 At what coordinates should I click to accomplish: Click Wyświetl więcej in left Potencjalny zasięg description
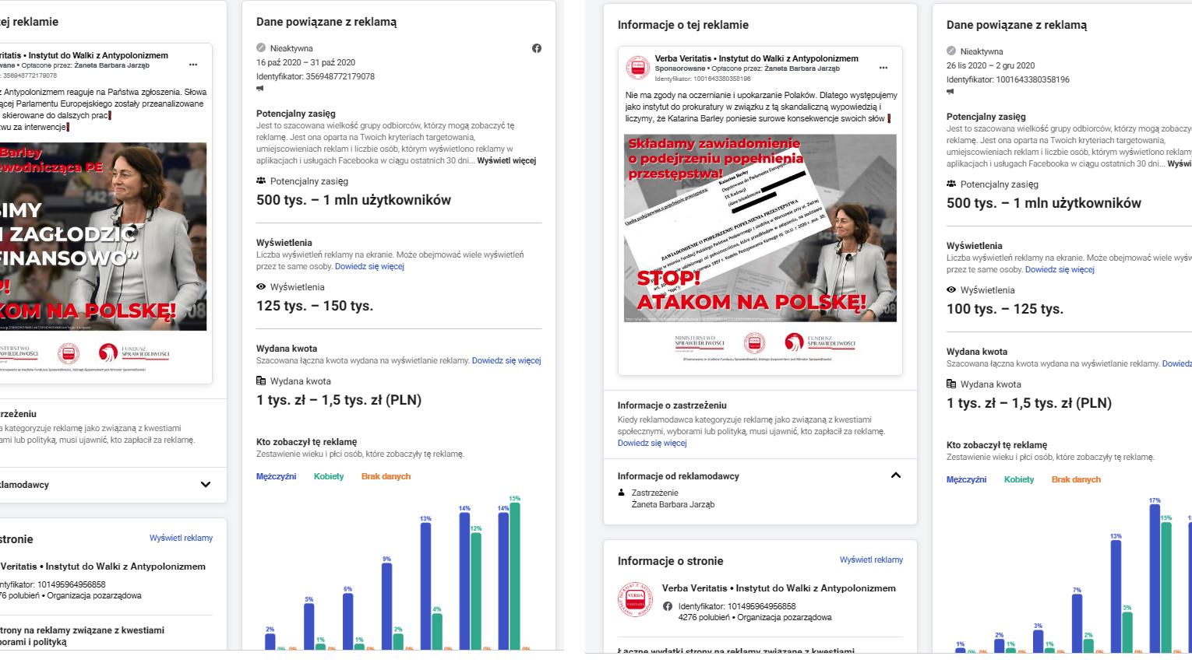[x=506, y=160]
